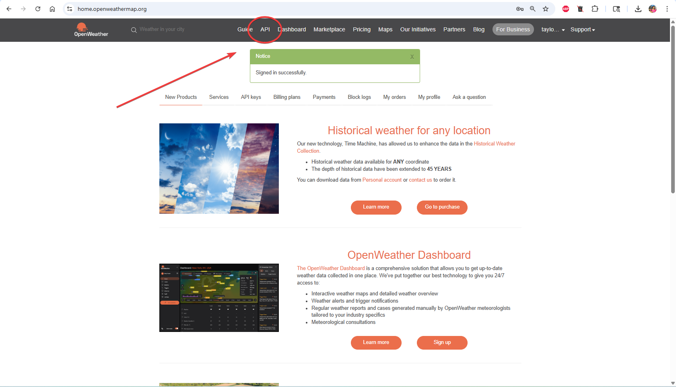676x387 pixels.
Task: Switch to the New Products tab
Action: (181, 97)
